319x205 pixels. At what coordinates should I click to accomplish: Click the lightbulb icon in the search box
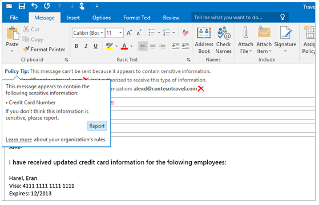(282, 17)
